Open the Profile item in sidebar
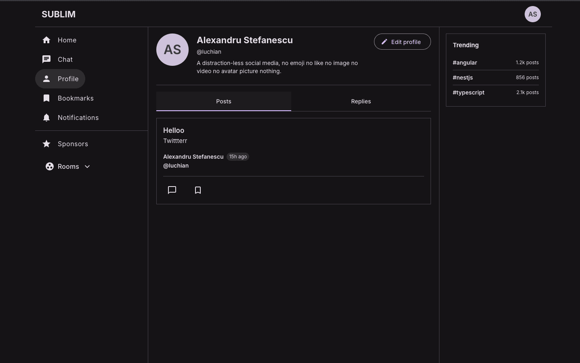This screenshot has height=363, width=580. pyautogui.click(x=60, y=79)
